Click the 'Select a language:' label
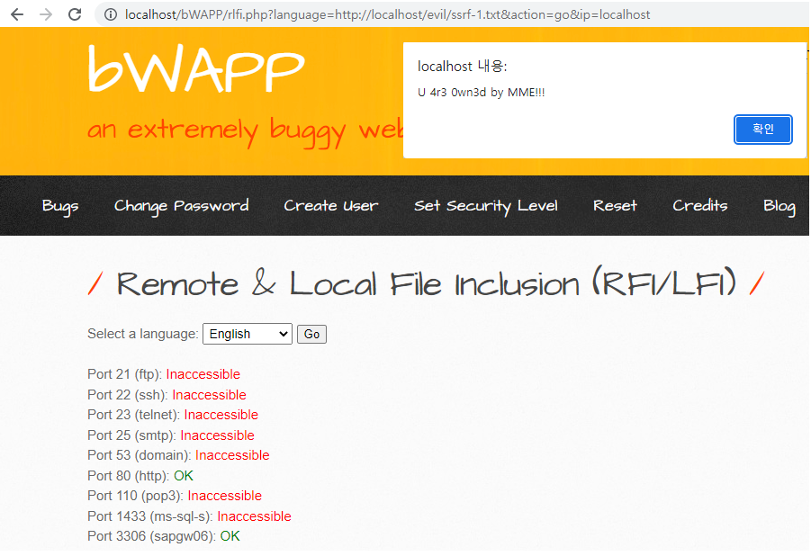811x556 pixels. (143, 334)
